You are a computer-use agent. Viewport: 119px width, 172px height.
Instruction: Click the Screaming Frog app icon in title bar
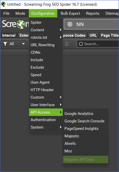tap(3, 4)
